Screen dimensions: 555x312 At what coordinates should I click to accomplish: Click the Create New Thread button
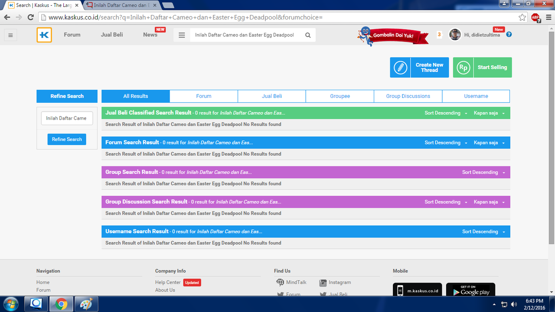pyautogui.click(x=419, y=68)
